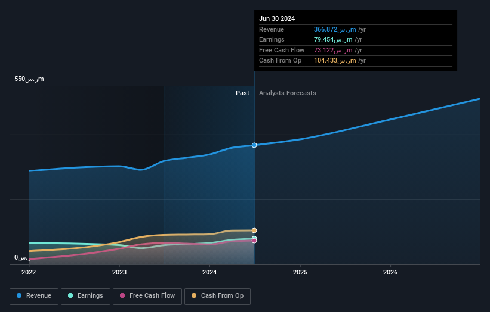Toggle the Earnings legend series
This screenshot has width=490, height=312.
(x=85, y=296)
